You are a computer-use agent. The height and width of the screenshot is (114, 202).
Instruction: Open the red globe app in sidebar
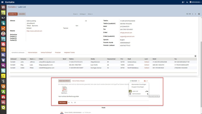click(3, 44)
